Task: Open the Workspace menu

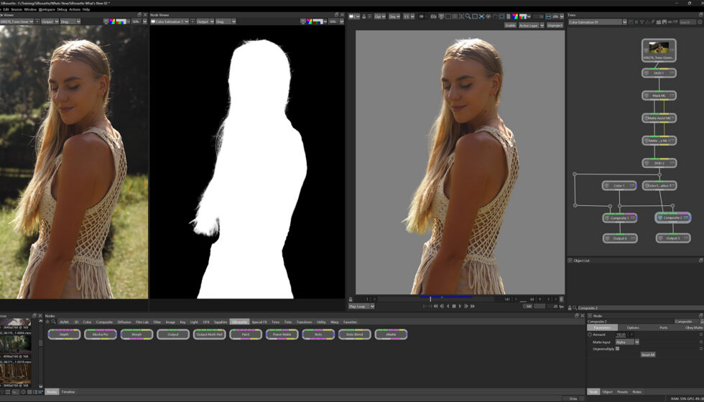Action: tap(47, 9)
